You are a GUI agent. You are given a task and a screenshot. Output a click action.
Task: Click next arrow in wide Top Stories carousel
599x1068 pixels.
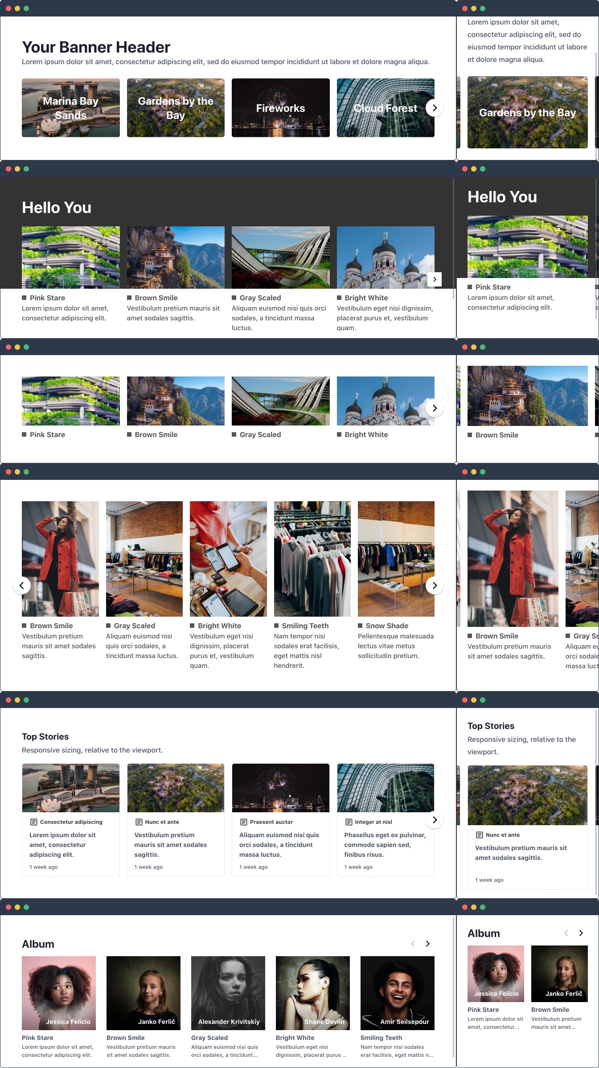tap(435, 820)
